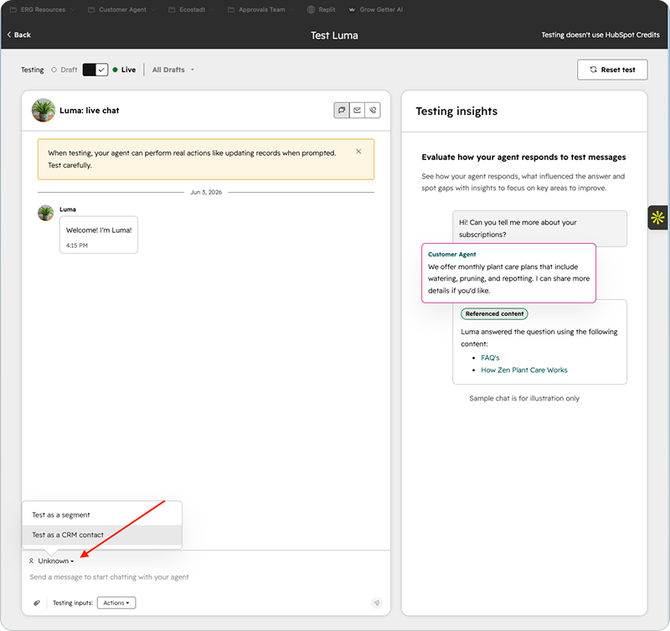This screenshot has width=670, height=631.
Task: Click the 'Luma: live chat' title
Action: click(x=90, y=111)
